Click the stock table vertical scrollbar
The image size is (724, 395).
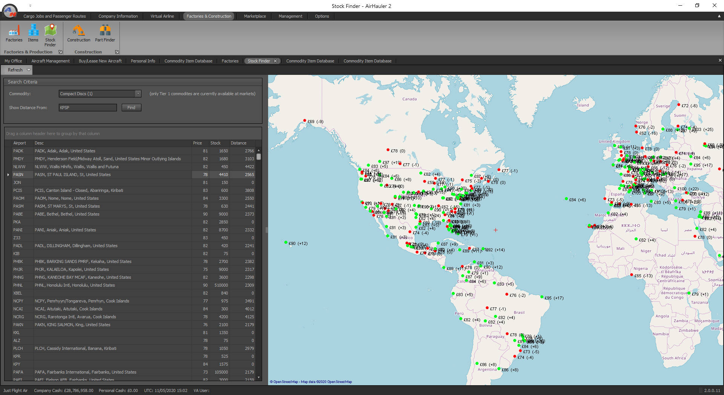click(259, 263)
